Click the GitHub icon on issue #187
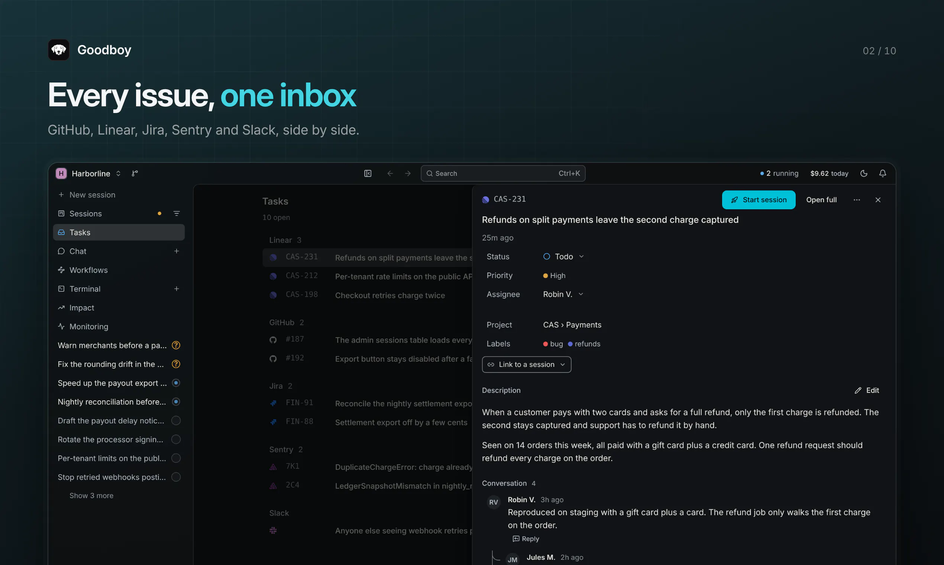Screen dimensions: 944x565 [x=273, y=340]
